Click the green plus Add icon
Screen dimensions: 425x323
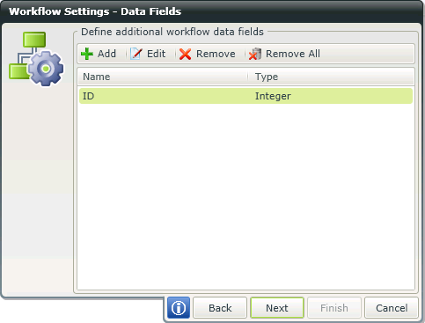pos(87,54)
